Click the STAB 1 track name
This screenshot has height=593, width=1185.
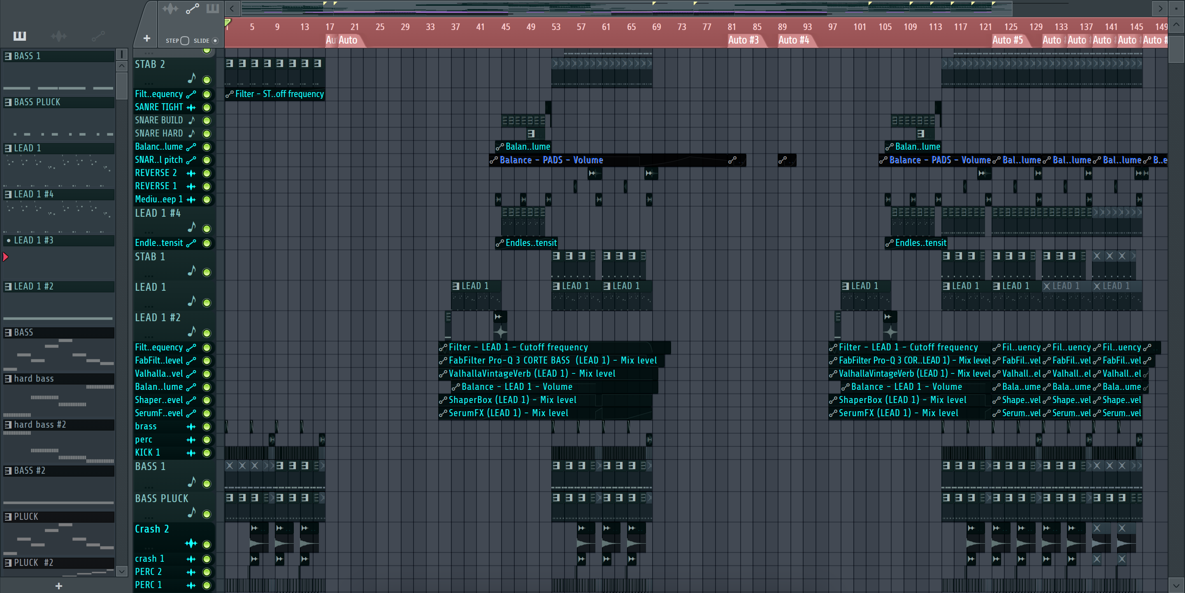150,257
